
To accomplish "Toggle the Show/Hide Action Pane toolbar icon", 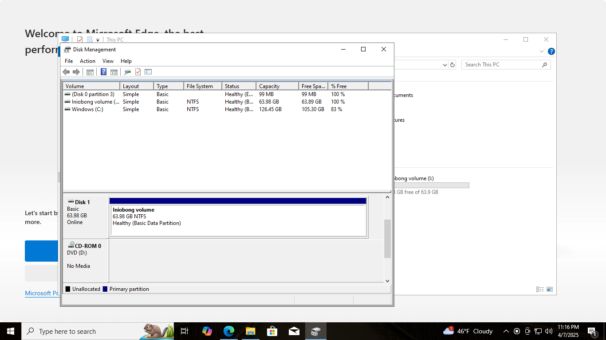I will tap(114, 72).
